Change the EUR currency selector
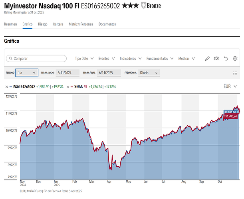This screenshot has width=244, height=199. tap(230, 86)
